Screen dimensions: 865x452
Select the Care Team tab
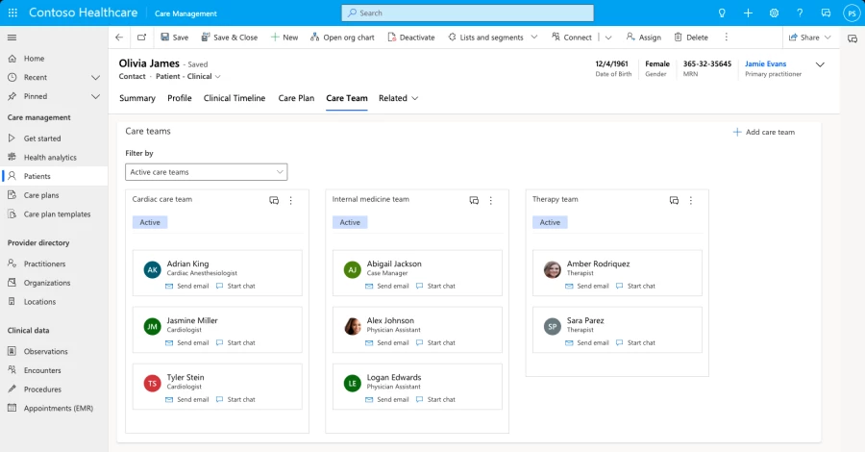click(x=346, y=98)
